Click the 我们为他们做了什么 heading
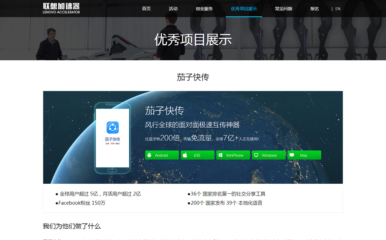The width and height of the screenshot is (386, 240). (x=72, y=226)
